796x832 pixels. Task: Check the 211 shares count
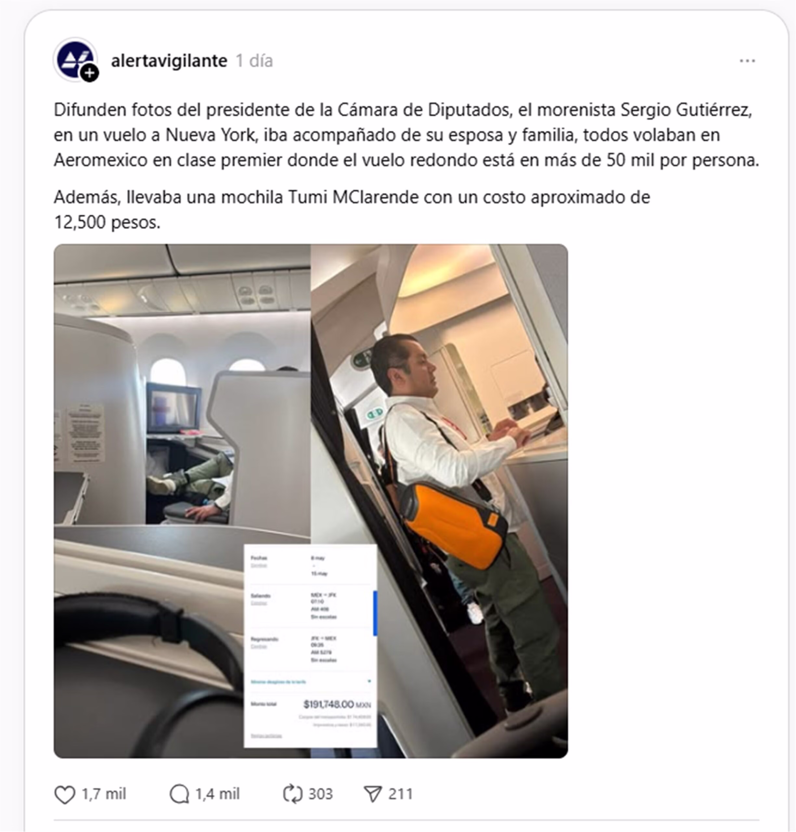401,794
